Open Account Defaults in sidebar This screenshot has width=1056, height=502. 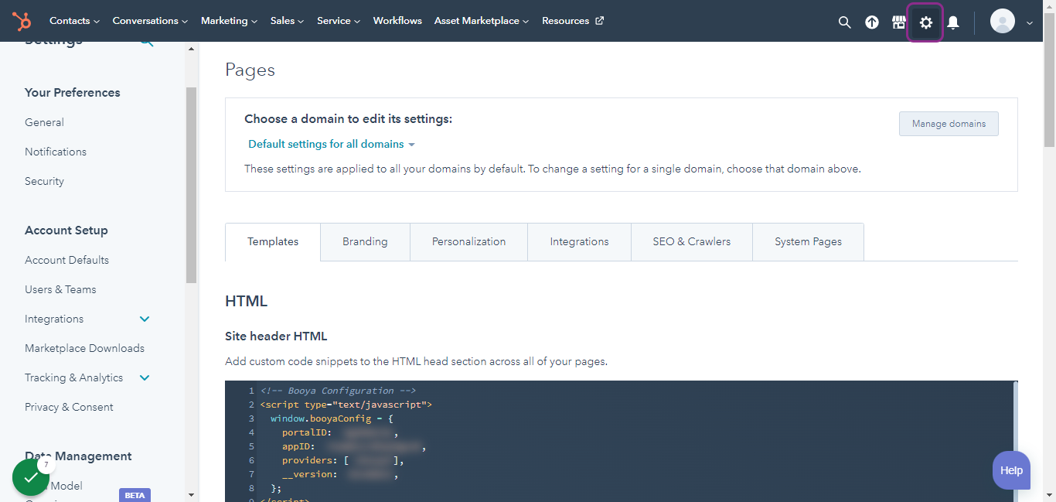pos(66,260)
